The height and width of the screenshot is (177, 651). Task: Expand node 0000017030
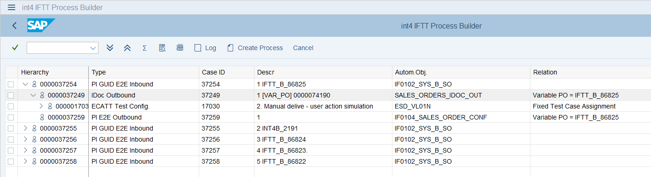click(x=41, y=106)
